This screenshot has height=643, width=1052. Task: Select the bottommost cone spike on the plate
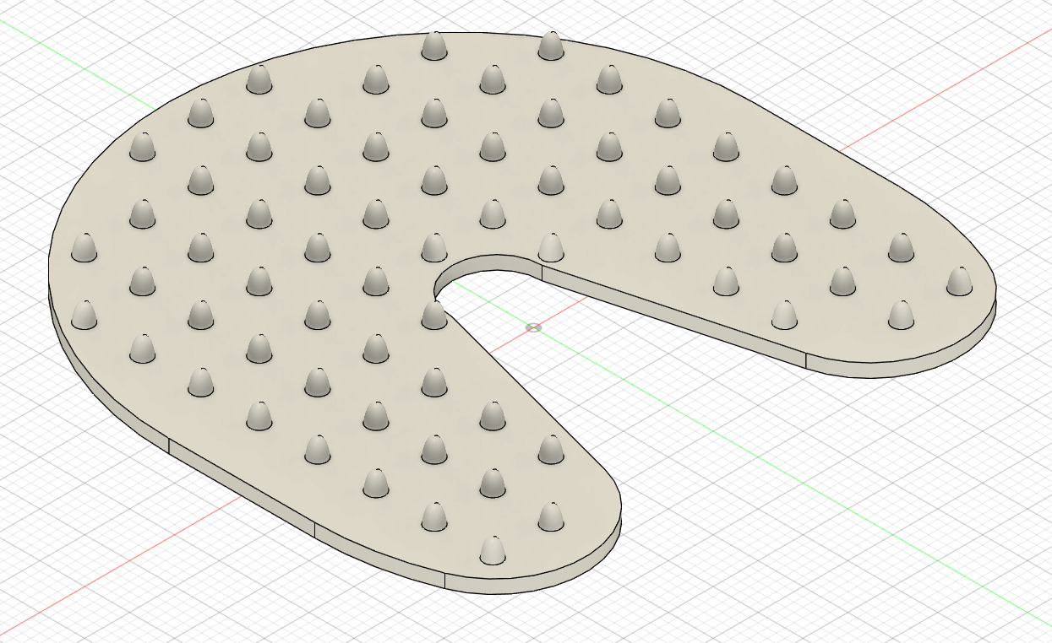493,550
